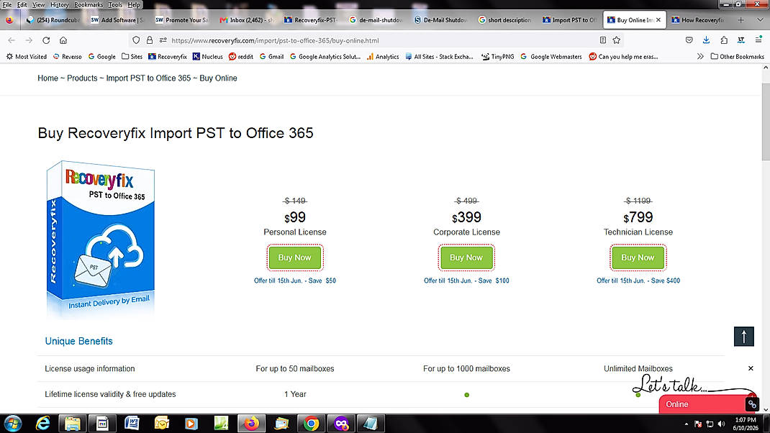Switch to the Add Software tab

pos(118,20)
